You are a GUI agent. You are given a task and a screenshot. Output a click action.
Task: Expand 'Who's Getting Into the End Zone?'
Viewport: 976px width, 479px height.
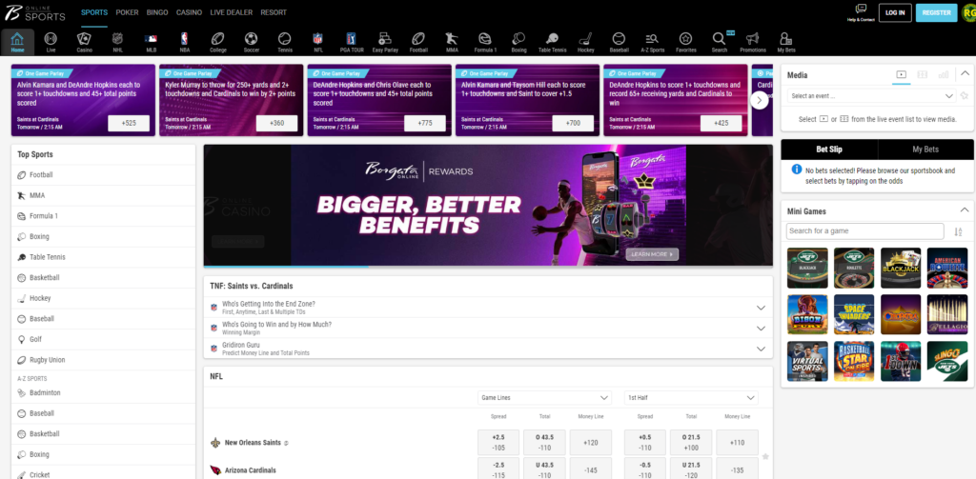488,308
